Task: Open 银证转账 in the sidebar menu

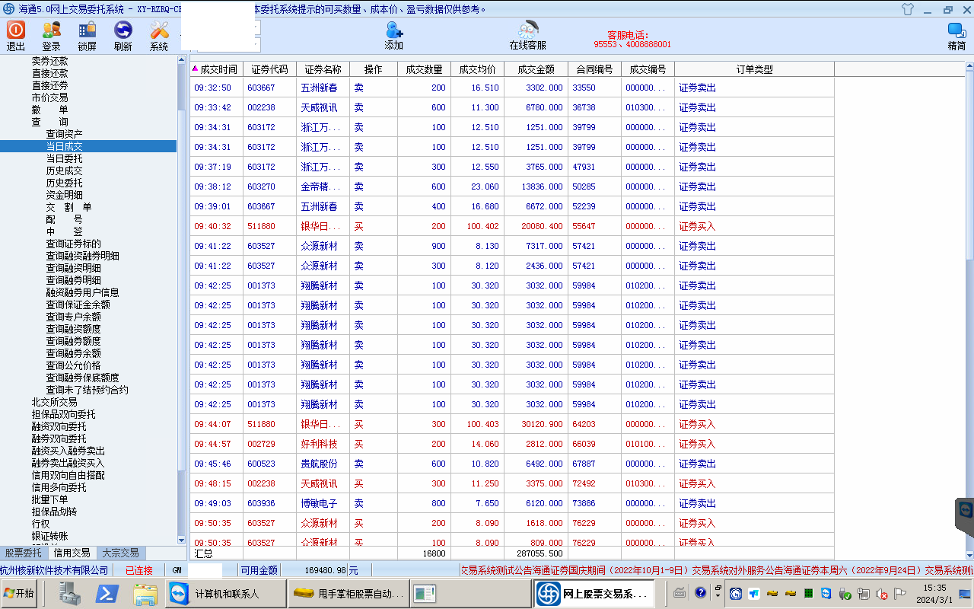Action: (x=50, y=536)
